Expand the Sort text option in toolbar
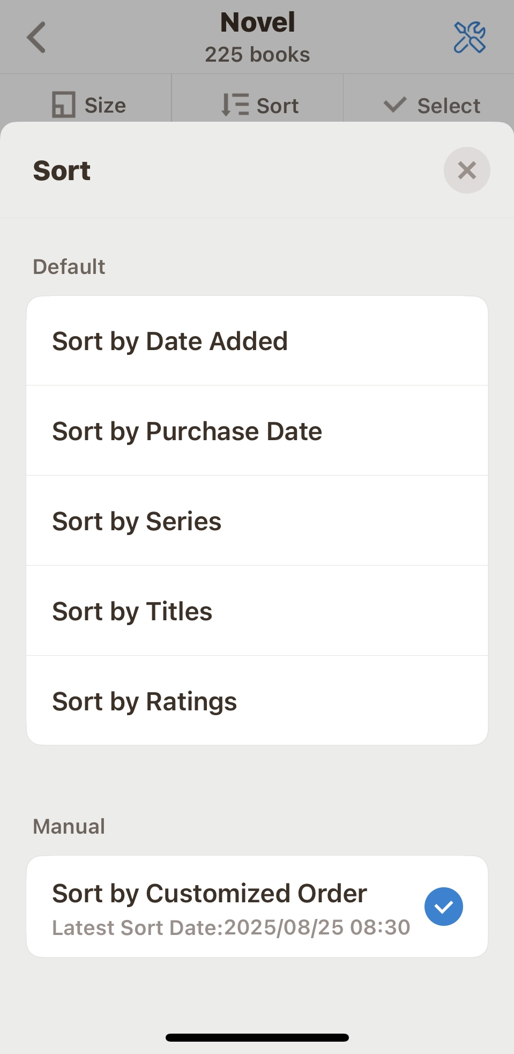The width and height of the screenshot is (514, 1054). tap(278, 106)
